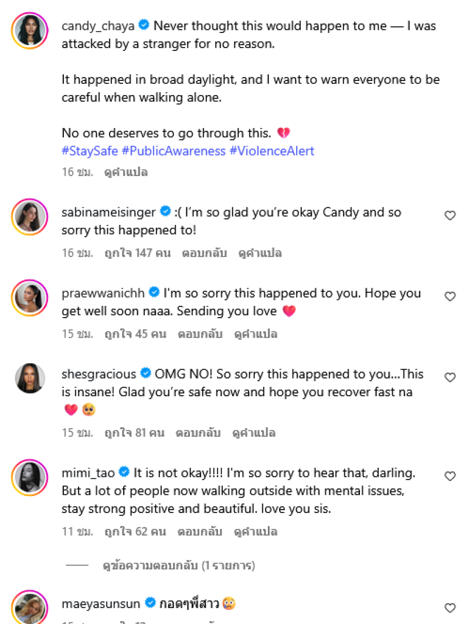
Task: Heart the maeyasunsun comment
Action: click(x=450, y=608)
